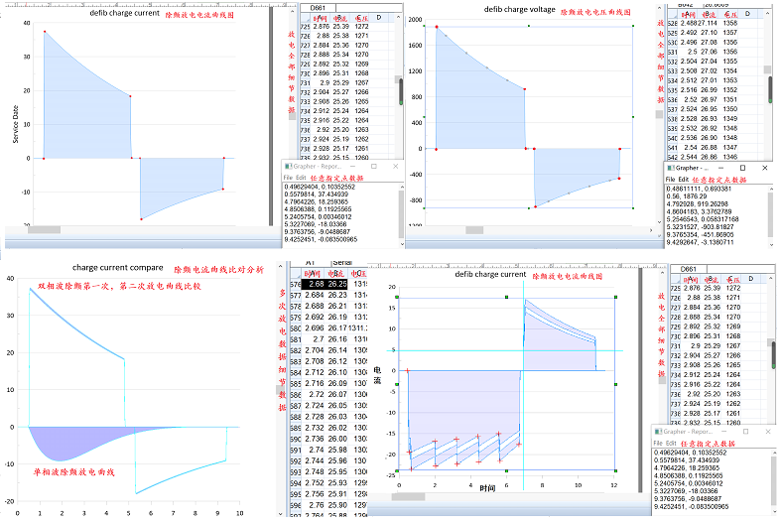This screenshot has width=781, height=523.
Task: Open Edit menu in top-left Grapher Report
Action: pos(301,177)
